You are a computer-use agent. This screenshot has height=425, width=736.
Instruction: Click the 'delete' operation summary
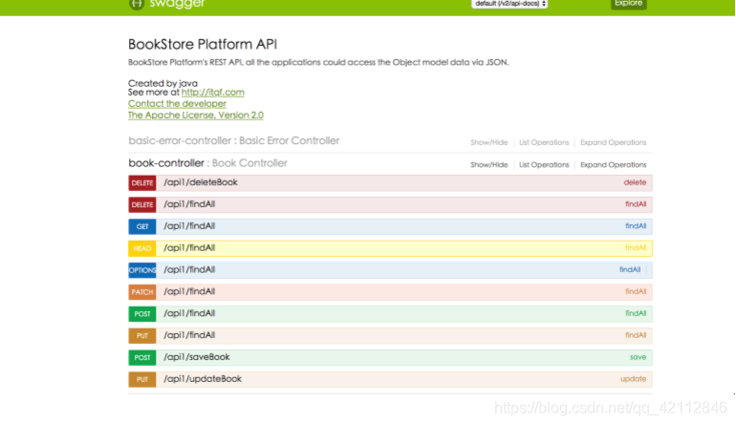(x=635, y=182)
